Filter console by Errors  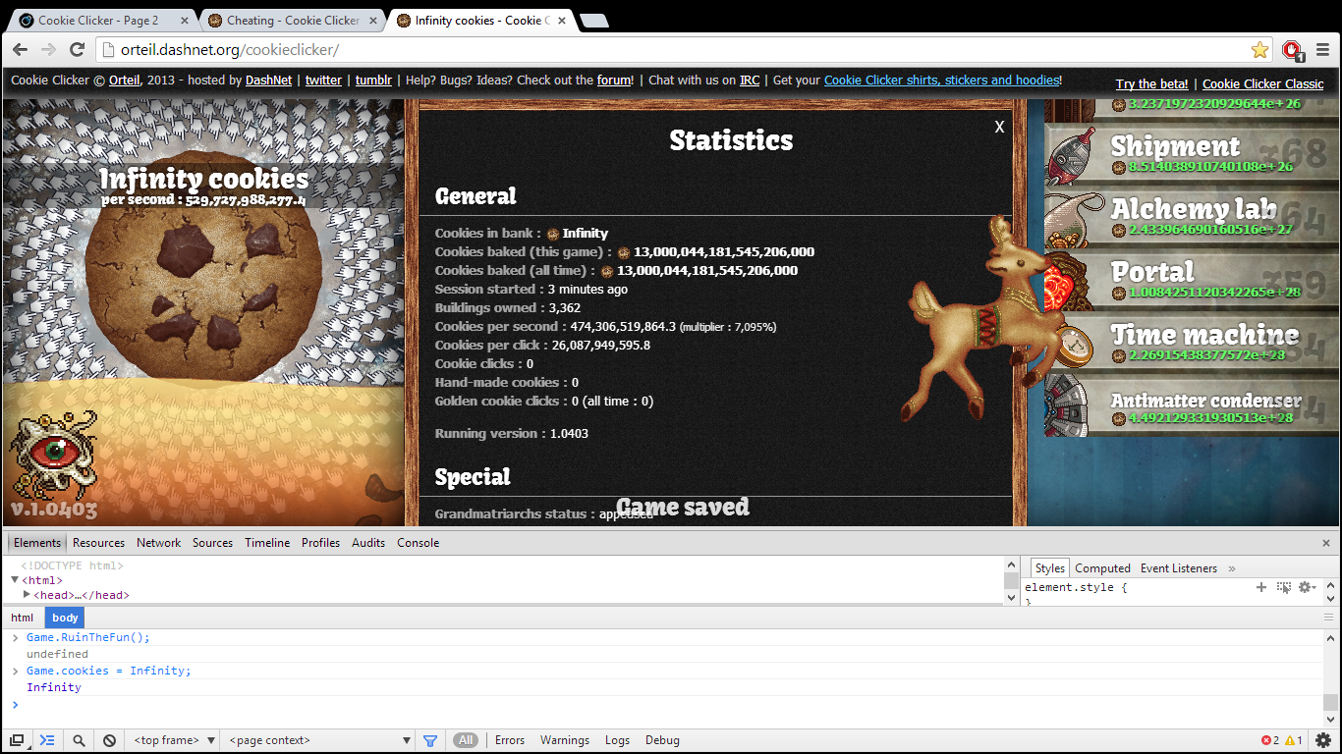[510, 740]
